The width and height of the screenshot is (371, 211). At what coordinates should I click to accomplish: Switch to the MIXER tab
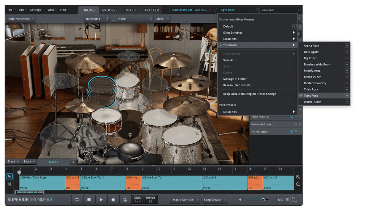click(130, 10)
